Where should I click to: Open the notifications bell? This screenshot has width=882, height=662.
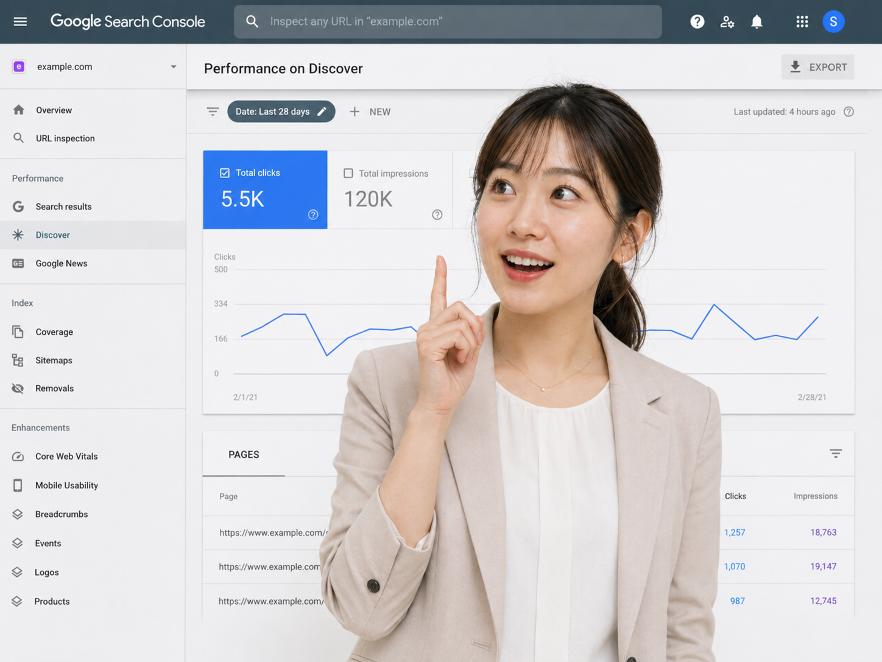[757, 22]
